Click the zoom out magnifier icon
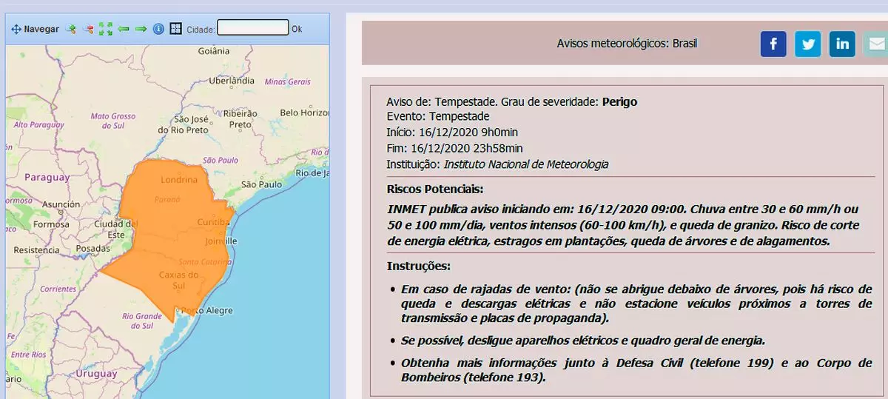The image size is (888, 399). pyautogui.click(x=89, y=29)
